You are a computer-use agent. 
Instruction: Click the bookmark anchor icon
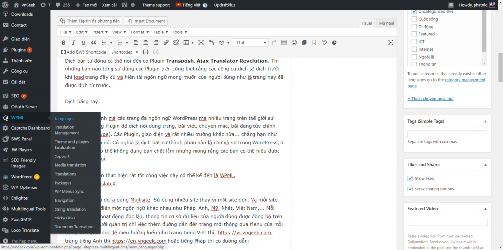click(314, 42)
